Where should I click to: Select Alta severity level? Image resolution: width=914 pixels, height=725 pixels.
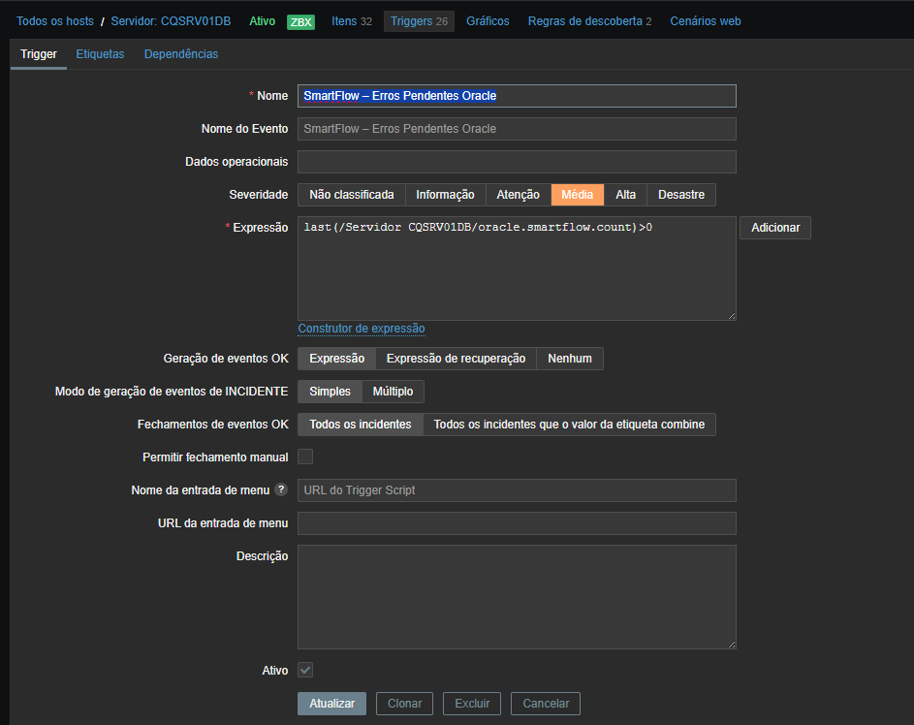(625, 195)
